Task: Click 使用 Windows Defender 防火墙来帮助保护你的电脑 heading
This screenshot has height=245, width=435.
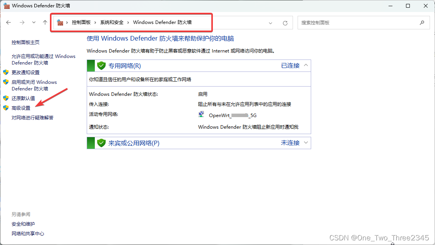Action: click(x=160, y=39)
